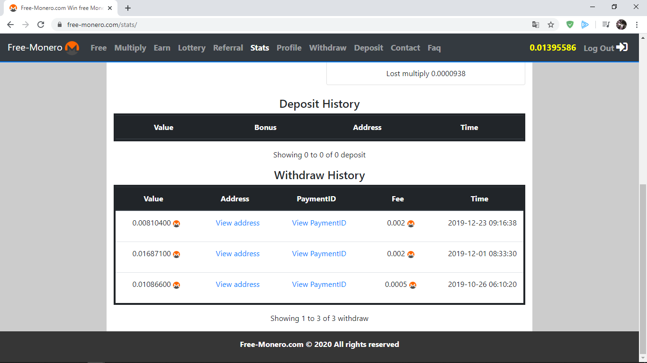Click the tab favicon for Free-Monero.com

13,8
